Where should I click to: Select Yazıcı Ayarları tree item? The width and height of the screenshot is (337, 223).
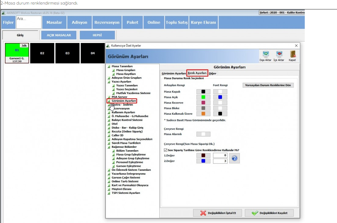point(121,82)
